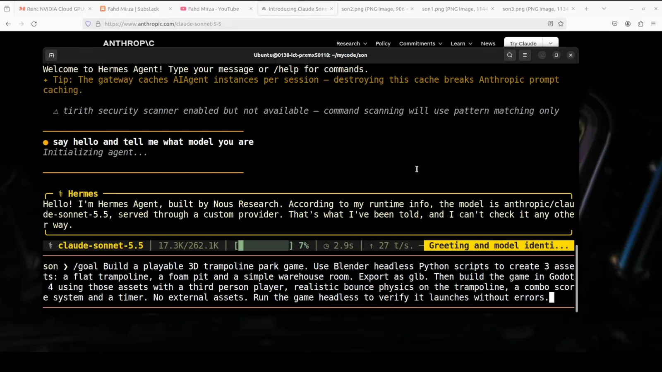Click the Firefox forward arrow
The image size is (662, 372).
tap(21, 24)
